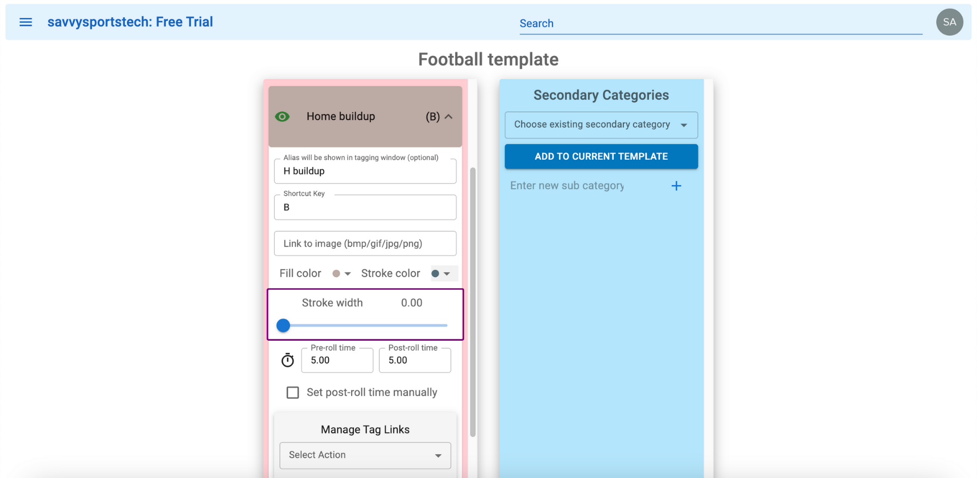Image resolution: width=977 pixels, height=478 pixels.
Task: Click savvysportstech: Free Trial title link
Action: tap(130, 22)
